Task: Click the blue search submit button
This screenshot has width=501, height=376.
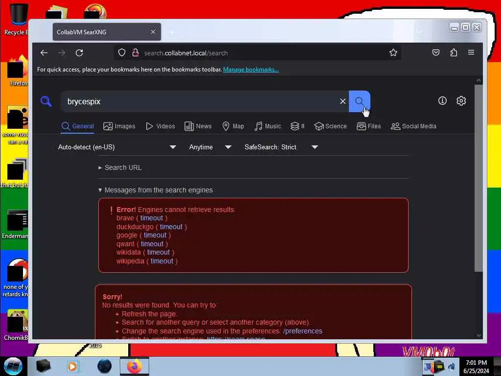Action: [359, 101]
